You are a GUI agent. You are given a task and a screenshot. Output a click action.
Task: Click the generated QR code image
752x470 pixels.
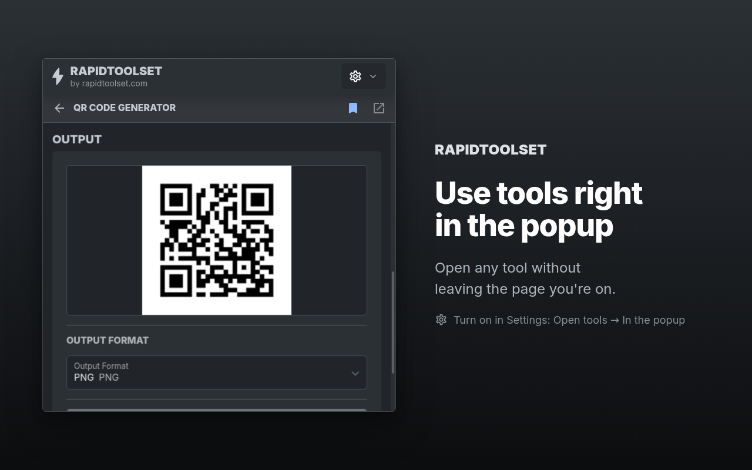[x=217, y=240]
